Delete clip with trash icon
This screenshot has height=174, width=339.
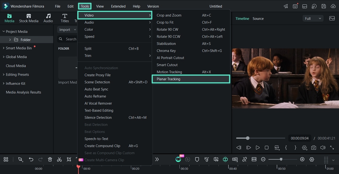[50, 159]
